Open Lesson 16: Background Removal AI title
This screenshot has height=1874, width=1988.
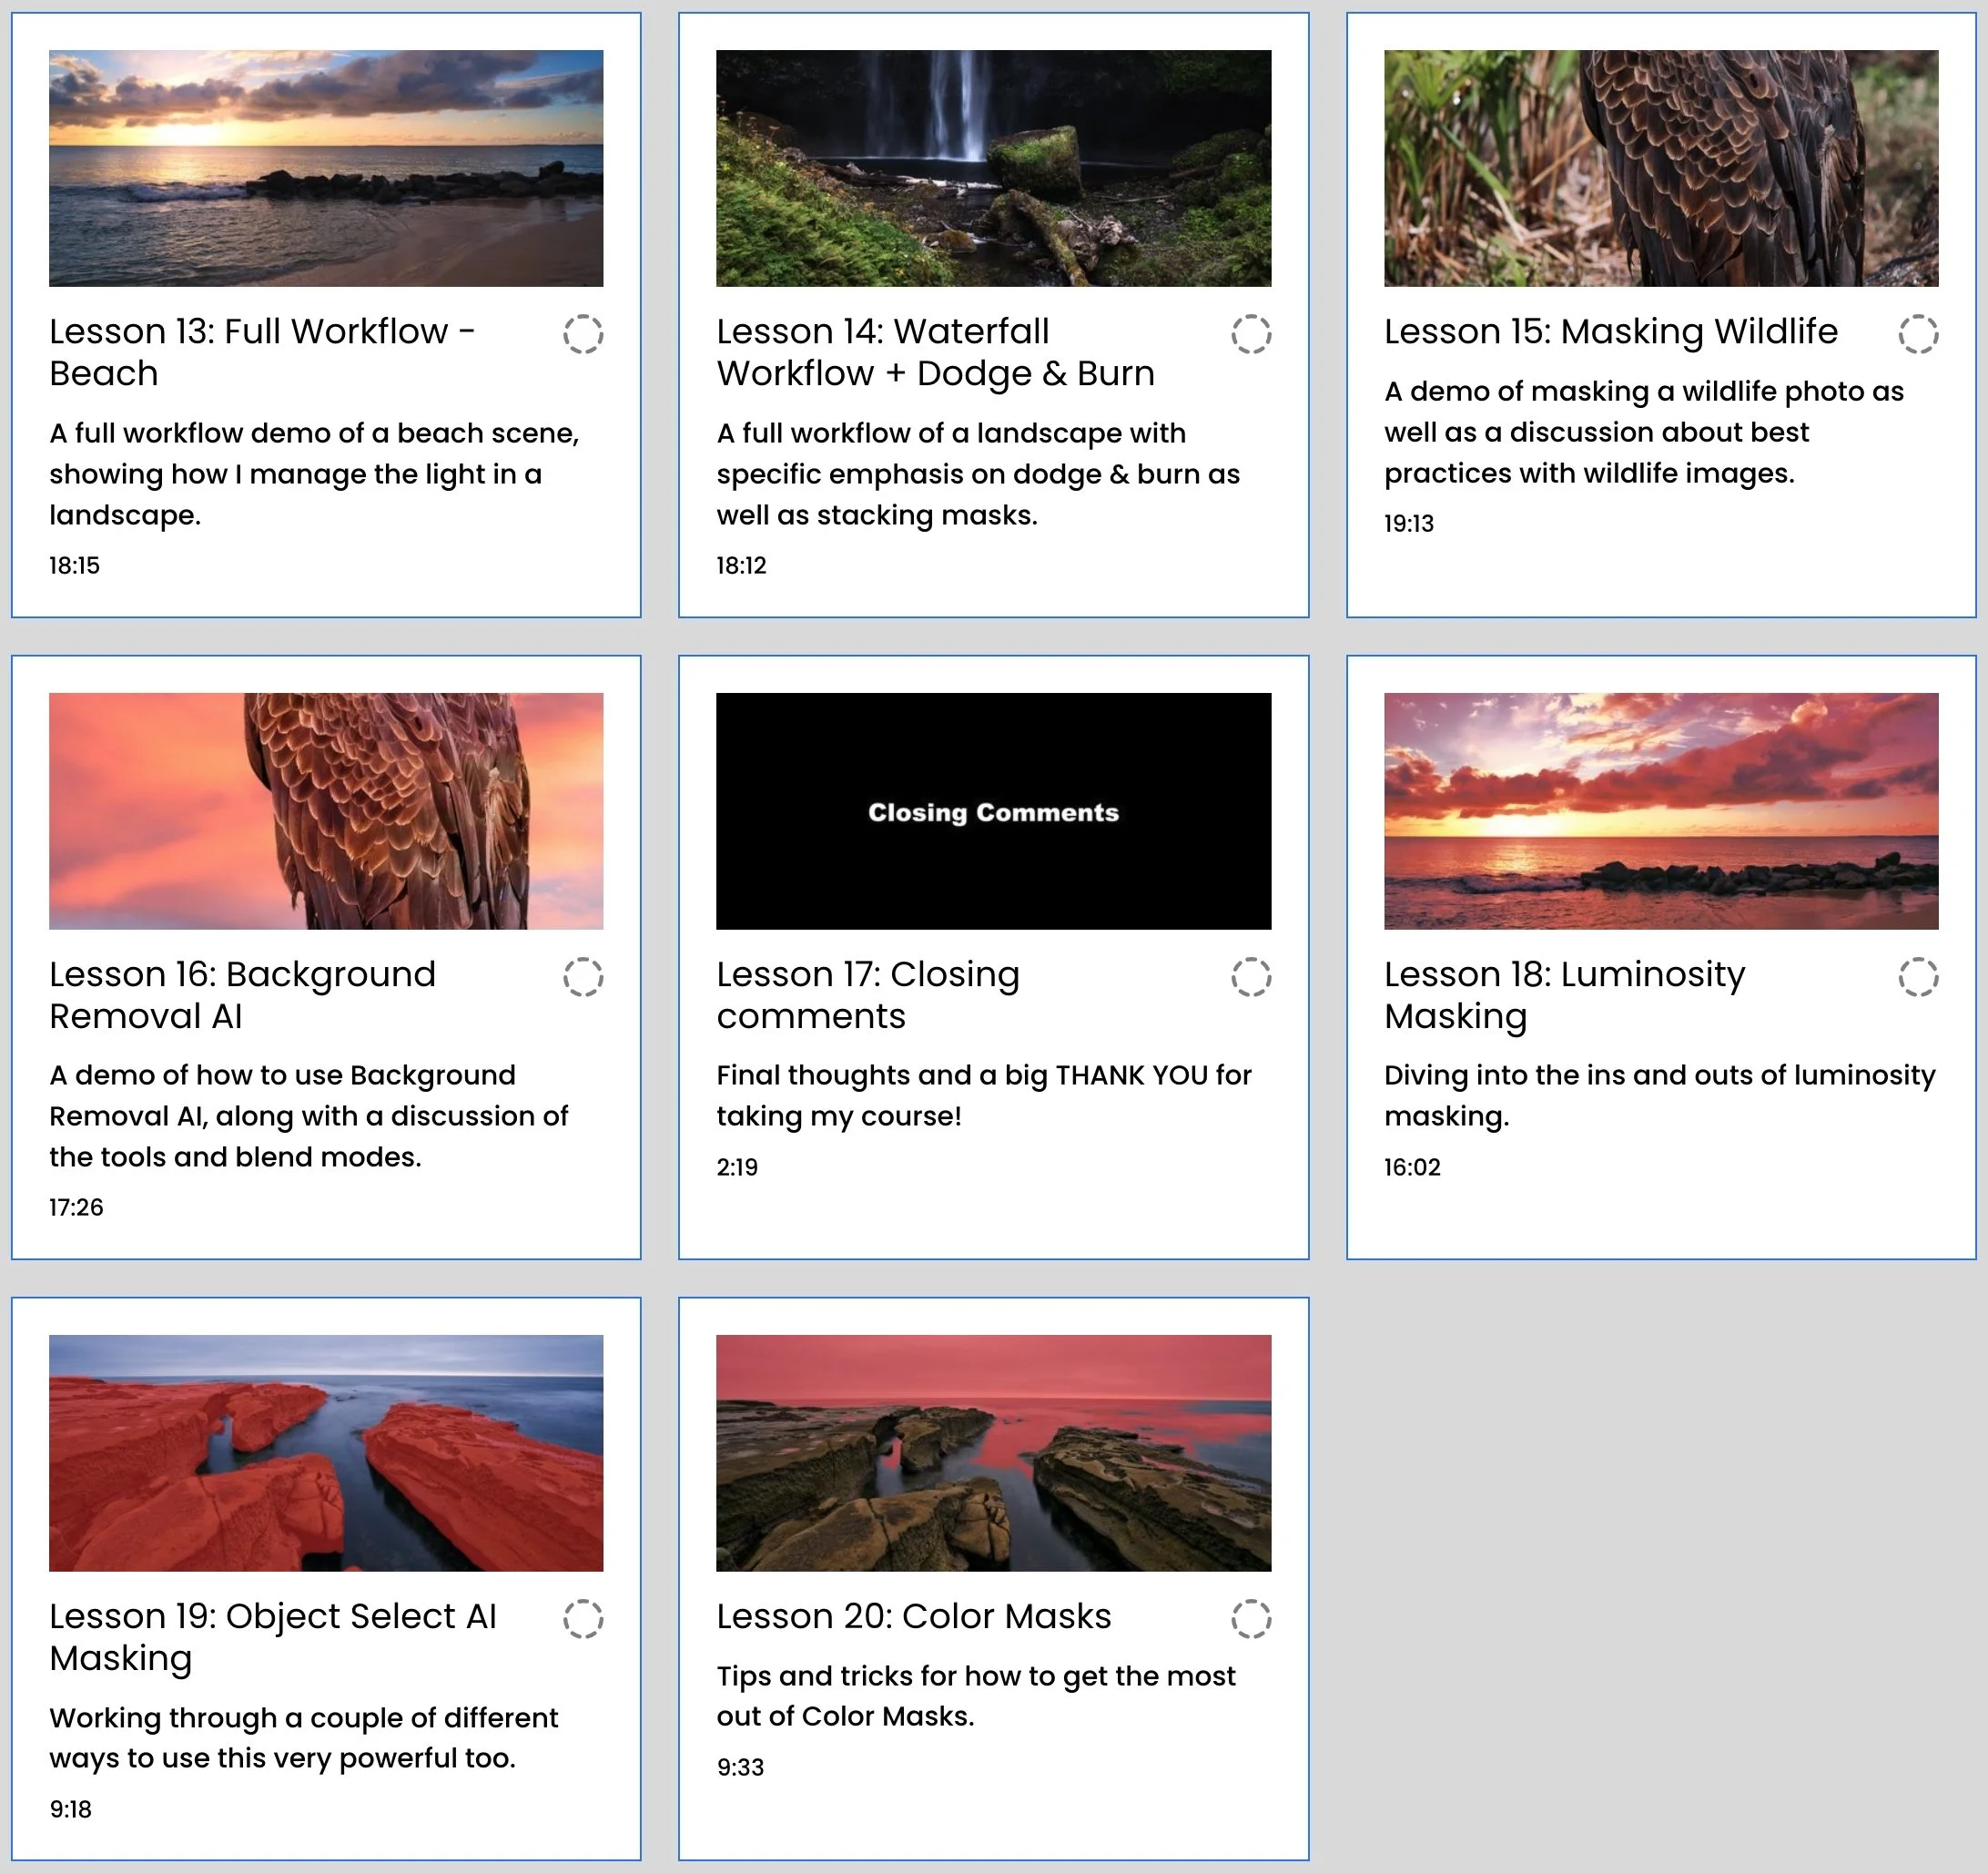[x=242, y=993]
